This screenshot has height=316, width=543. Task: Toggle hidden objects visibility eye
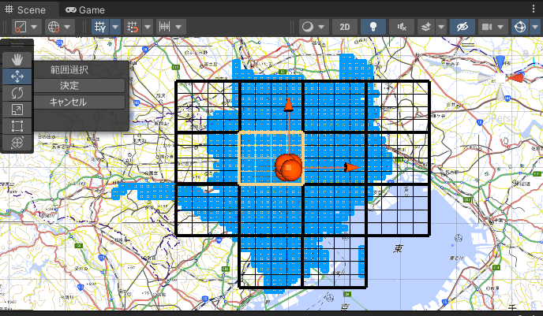point(462,27)
